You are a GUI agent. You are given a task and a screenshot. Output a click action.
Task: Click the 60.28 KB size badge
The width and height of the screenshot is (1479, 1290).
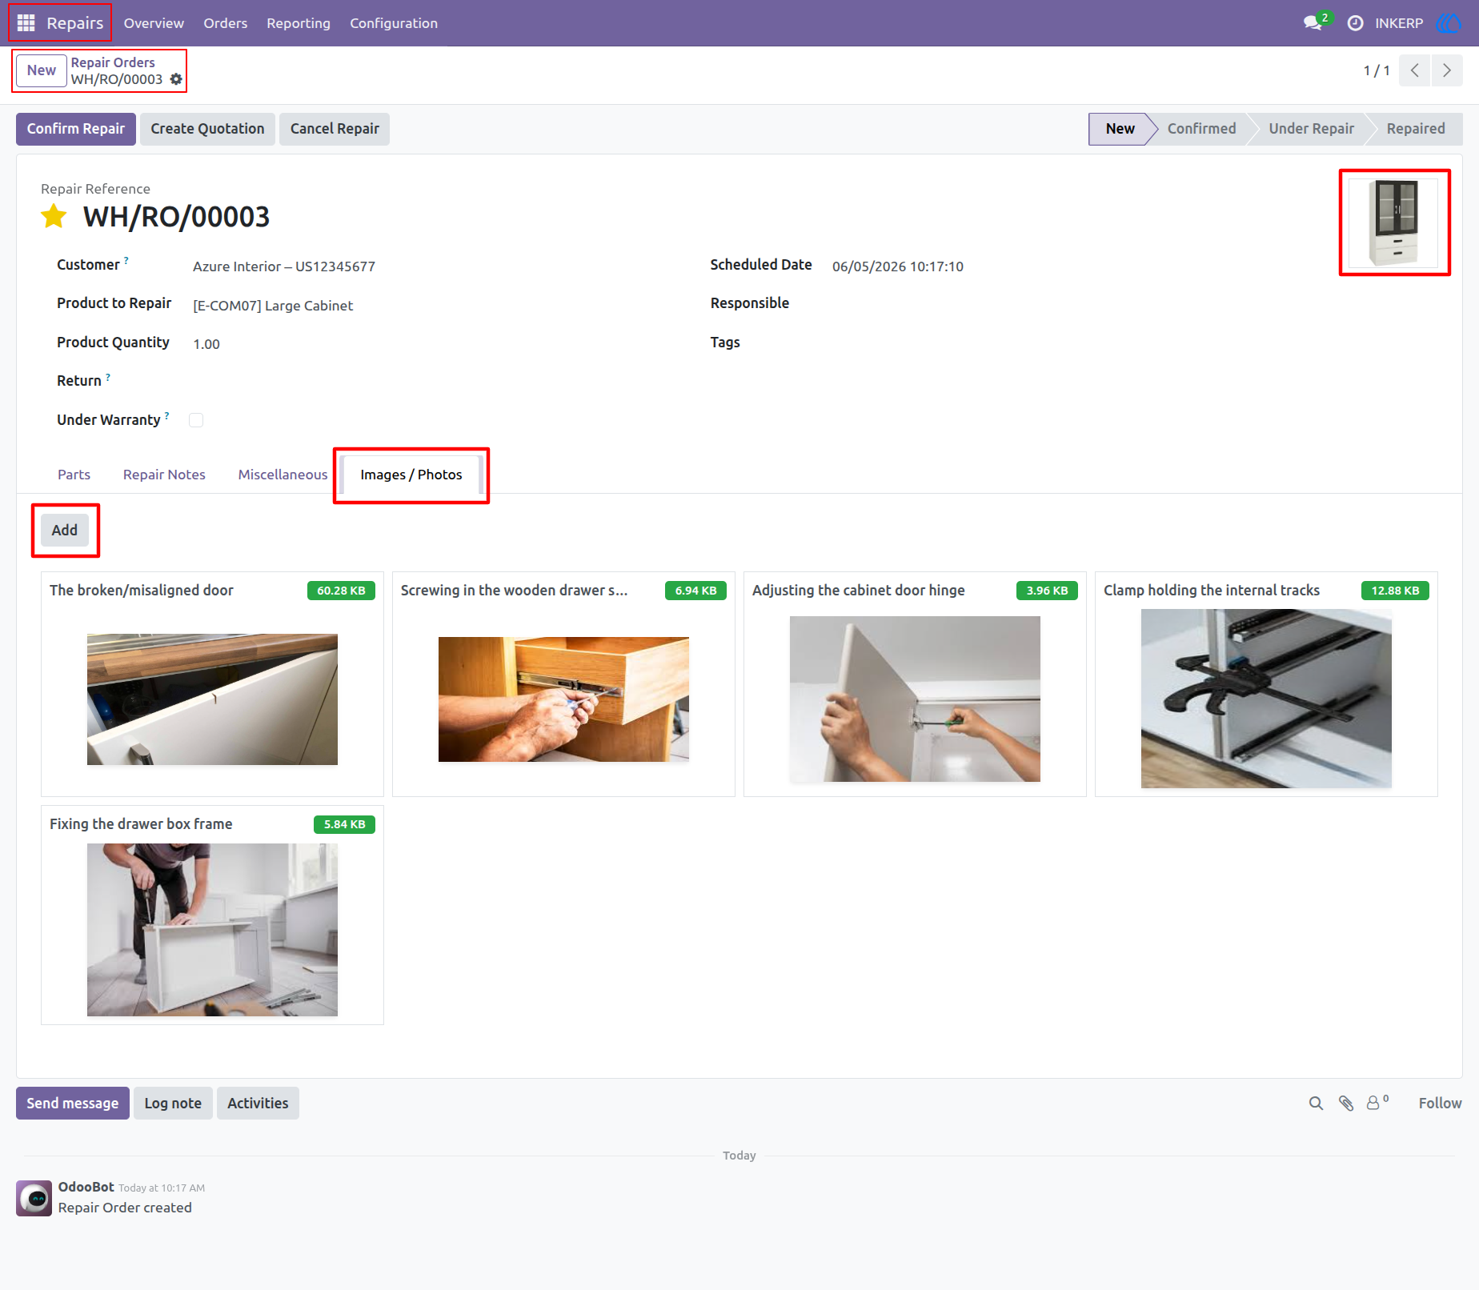341,591
